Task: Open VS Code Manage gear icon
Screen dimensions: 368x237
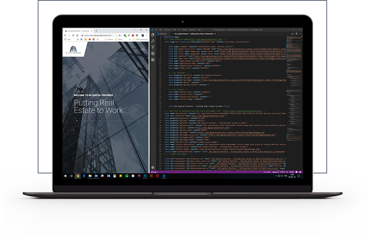Action: click(x=153, y=167)
